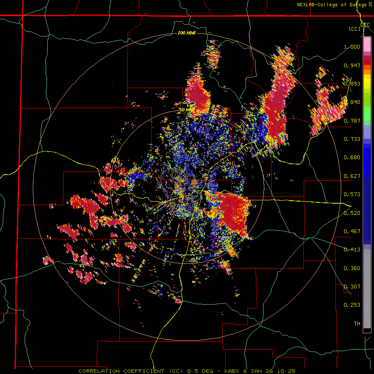This screenshot has height=374, width=374.
Task: Select the 0.573 legend value
Action: coord(352,194)
